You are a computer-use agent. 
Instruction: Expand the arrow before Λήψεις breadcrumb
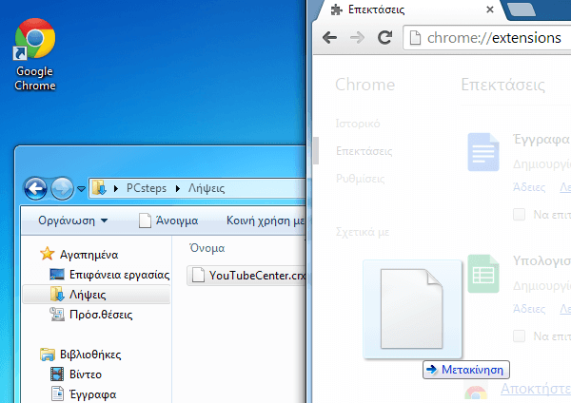click(x=178, y=188)
